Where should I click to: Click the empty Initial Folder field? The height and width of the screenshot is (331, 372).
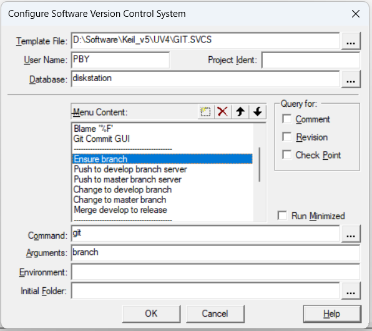click(205, 290)
